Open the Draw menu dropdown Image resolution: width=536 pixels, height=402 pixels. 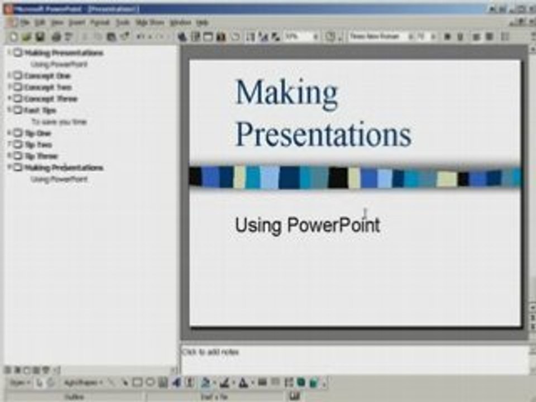click(x=20, y=383)
